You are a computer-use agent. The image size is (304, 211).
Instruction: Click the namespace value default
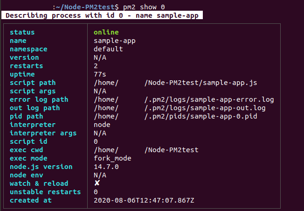[108, 49]
